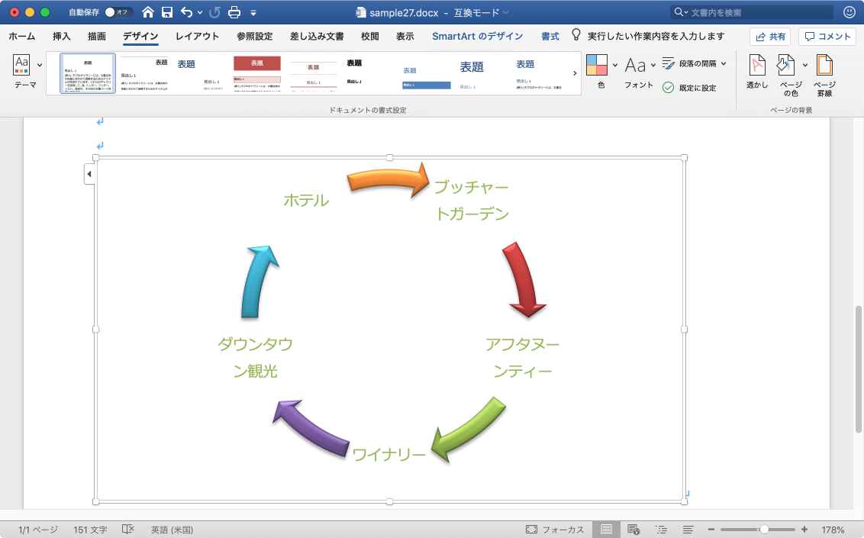Open Page Borders (ページ罫線) button
The height and width of the screenshot is (538, 864).
pyautogui.click(x=824, y=76)
